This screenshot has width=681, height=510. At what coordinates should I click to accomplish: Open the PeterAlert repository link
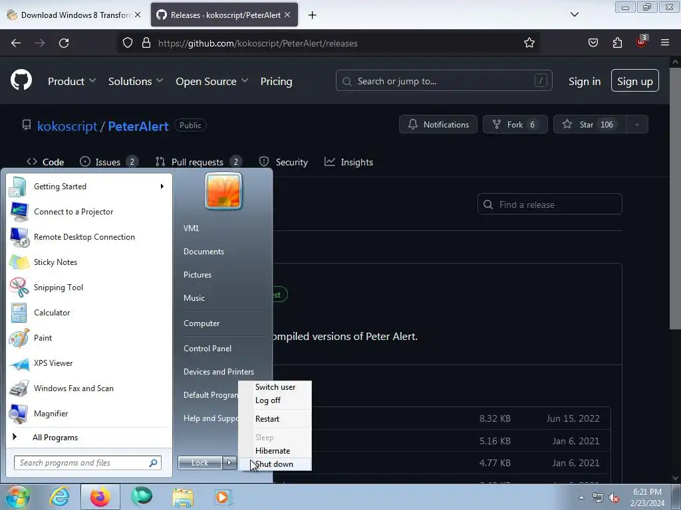pos(138,126)
